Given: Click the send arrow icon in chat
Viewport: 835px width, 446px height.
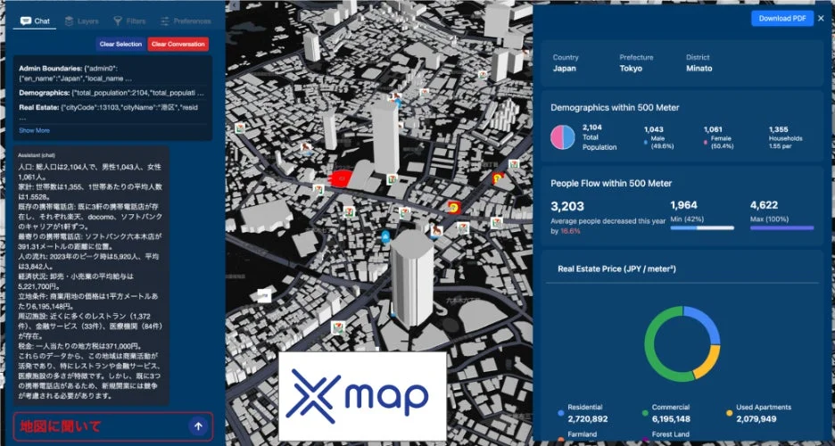Looking at the screenshot, I should [198, 426].
